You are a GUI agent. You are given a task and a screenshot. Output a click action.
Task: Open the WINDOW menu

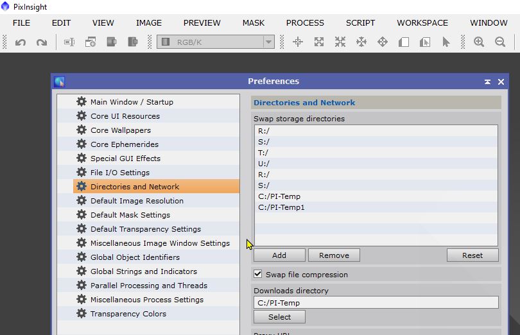click(x=489, y=23)
